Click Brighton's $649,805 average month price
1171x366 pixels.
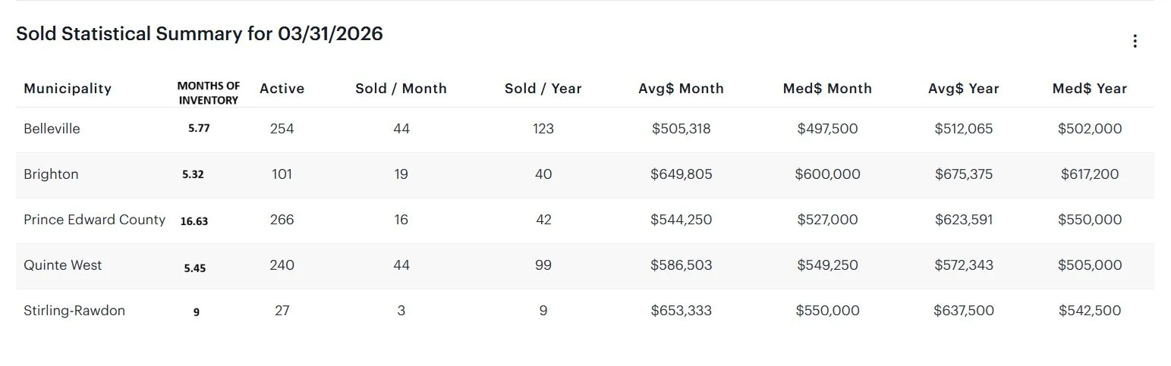coord(681,174)
